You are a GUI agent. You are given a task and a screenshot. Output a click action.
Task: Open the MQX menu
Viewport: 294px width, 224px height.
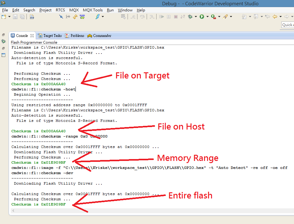pyautogui.click(x=74, y=10)
